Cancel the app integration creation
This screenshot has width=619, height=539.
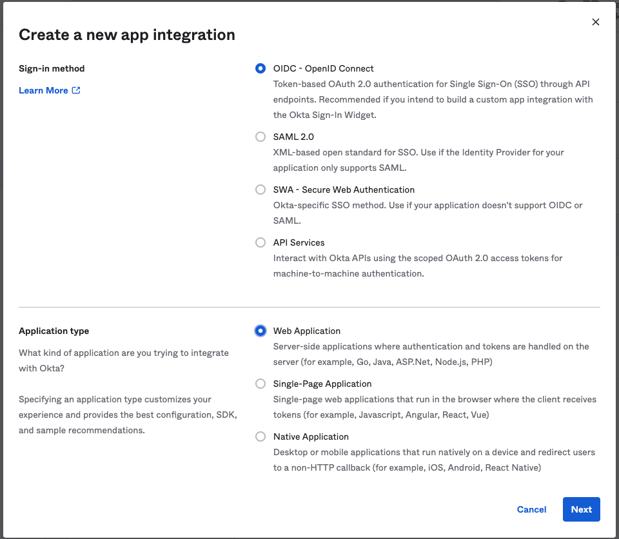coord(531,509)
